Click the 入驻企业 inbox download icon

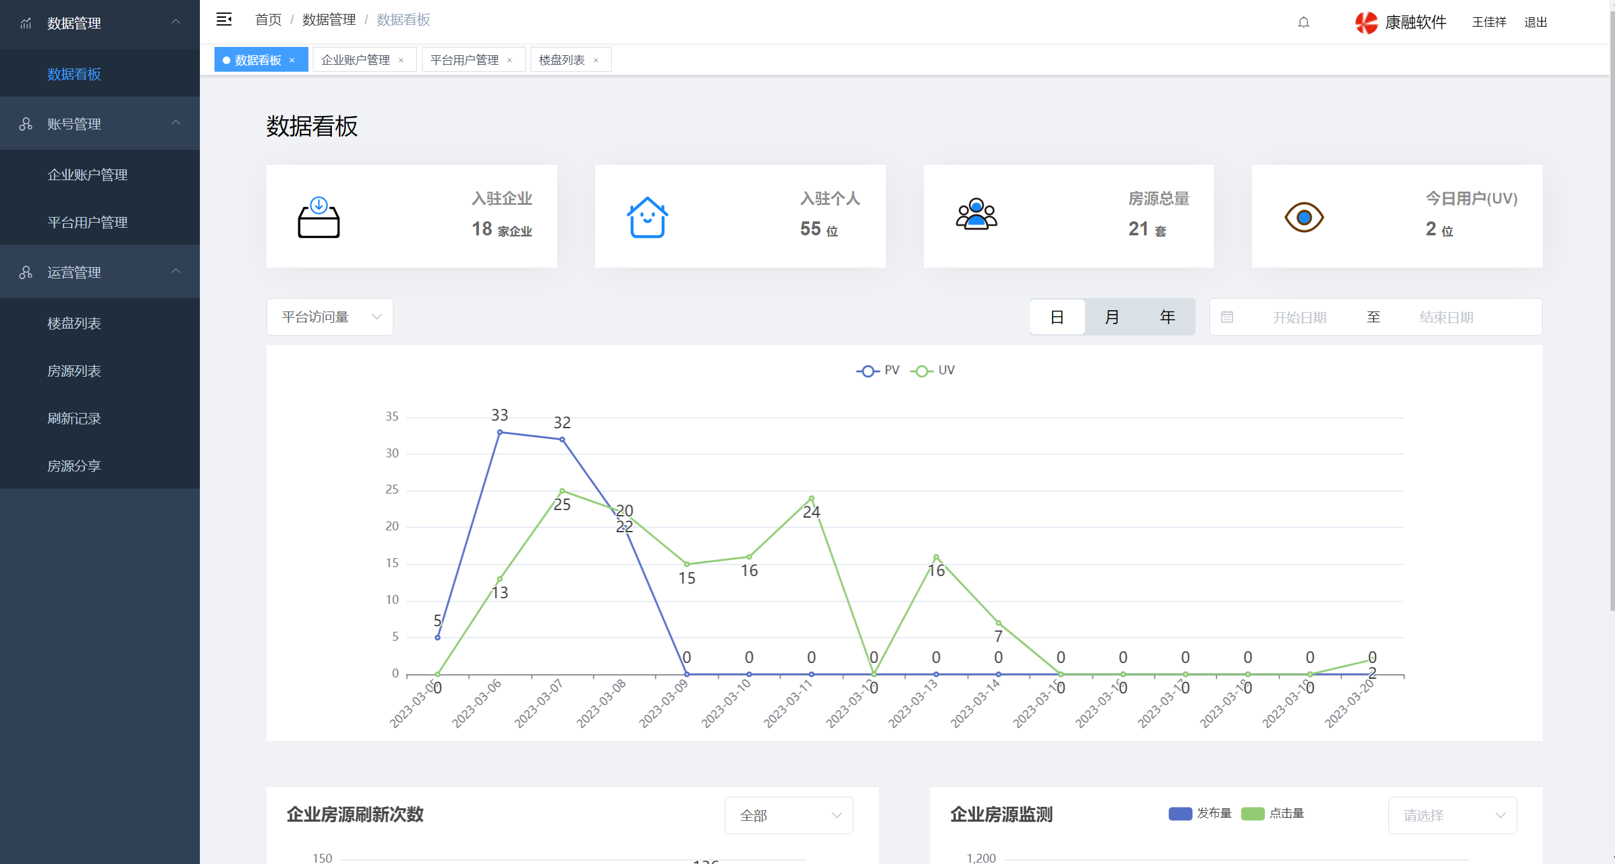(x=319, y=217)
